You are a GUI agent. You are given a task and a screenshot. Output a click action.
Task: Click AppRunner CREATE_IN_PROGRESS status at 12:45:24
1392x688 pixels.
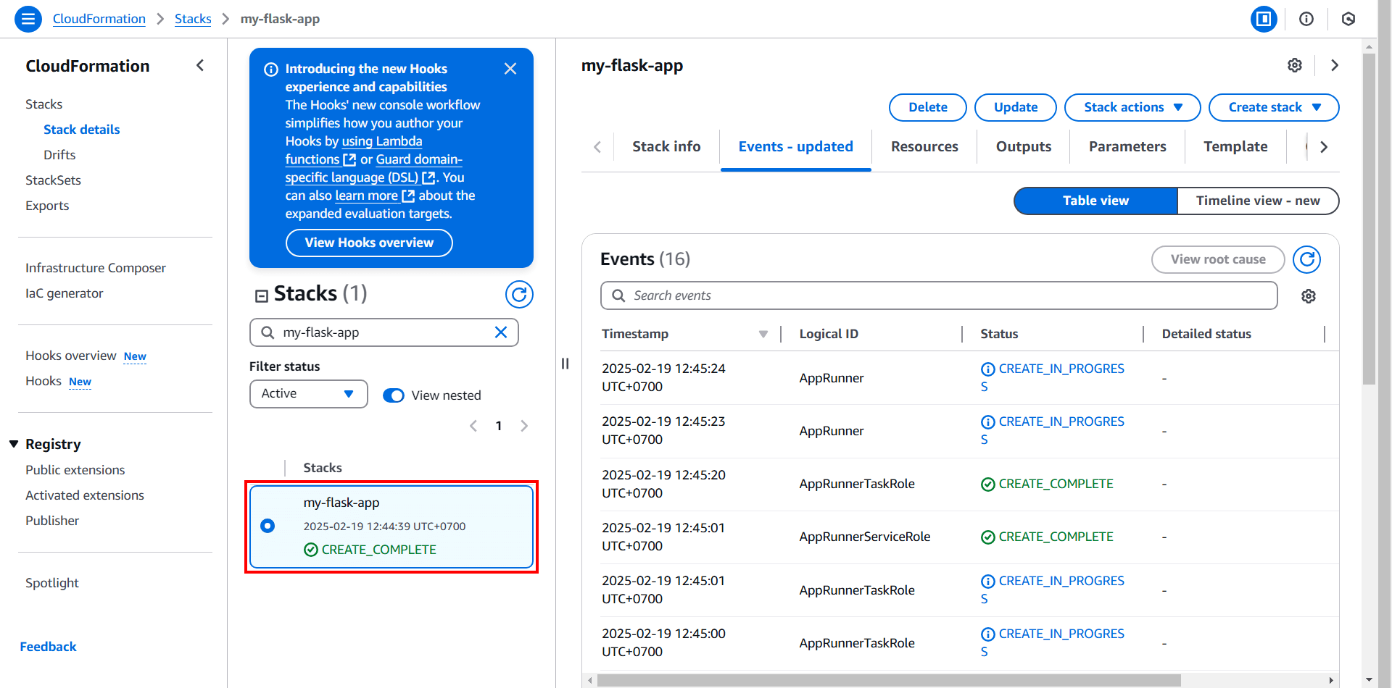[1053, 377]
